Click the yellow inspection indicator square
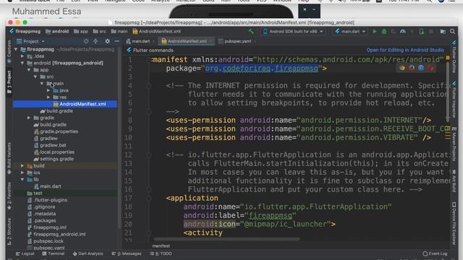The width and height of the screenshot is (463, 260). pos(448,58)
